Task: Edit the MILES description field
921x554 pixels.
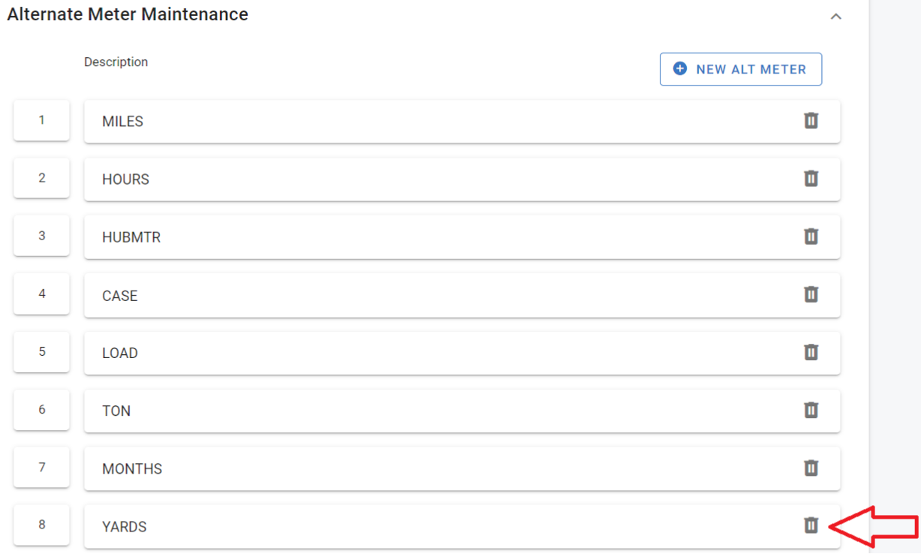Action: [435, 122]
